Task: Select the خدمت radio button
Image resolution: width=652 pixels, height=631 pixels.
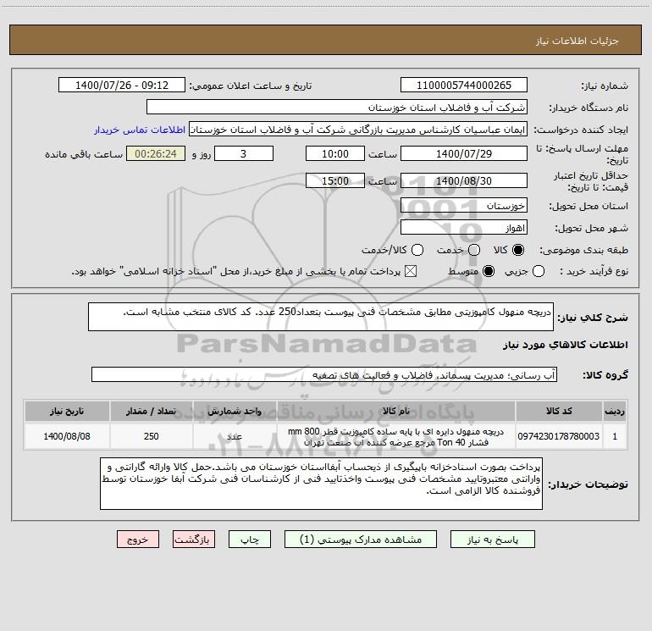Action: point(474,250)
